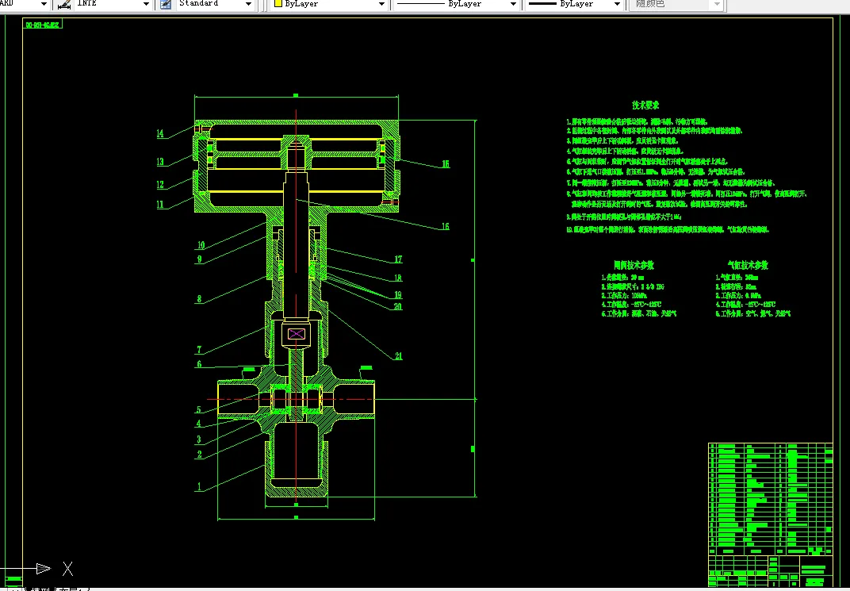
Task: Select part balloon number 1
Action: 199,486
